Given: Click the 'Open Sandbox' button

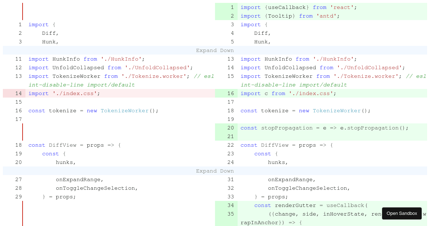Looking at the screenshot, I should point(402,213).
